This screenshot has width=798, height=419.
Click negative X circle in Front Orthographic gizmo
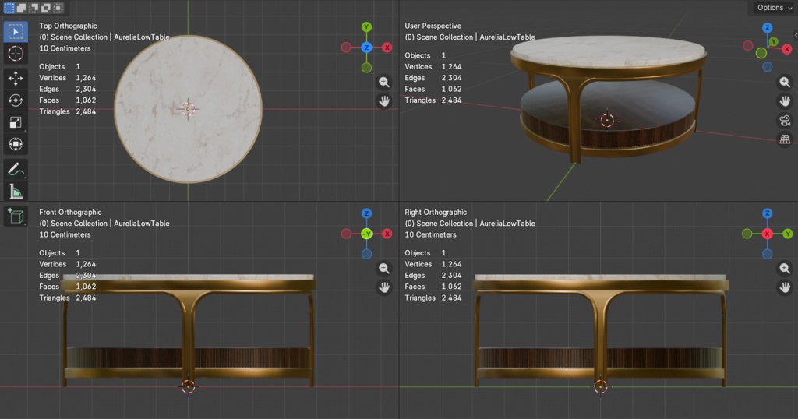(x=346, y=234)
